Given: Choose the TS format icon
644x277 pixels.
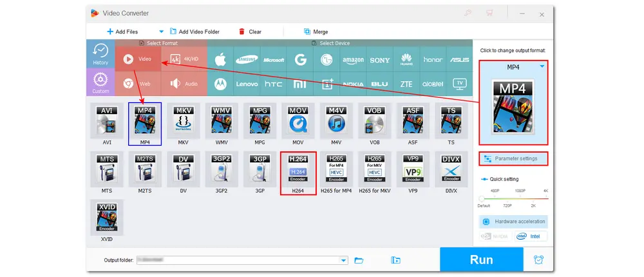Looking at the screenshot, I should coord(451,120).
